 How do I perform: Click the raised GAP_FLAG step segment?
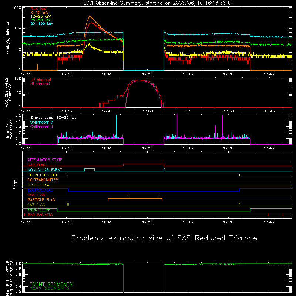click(144, 164)
